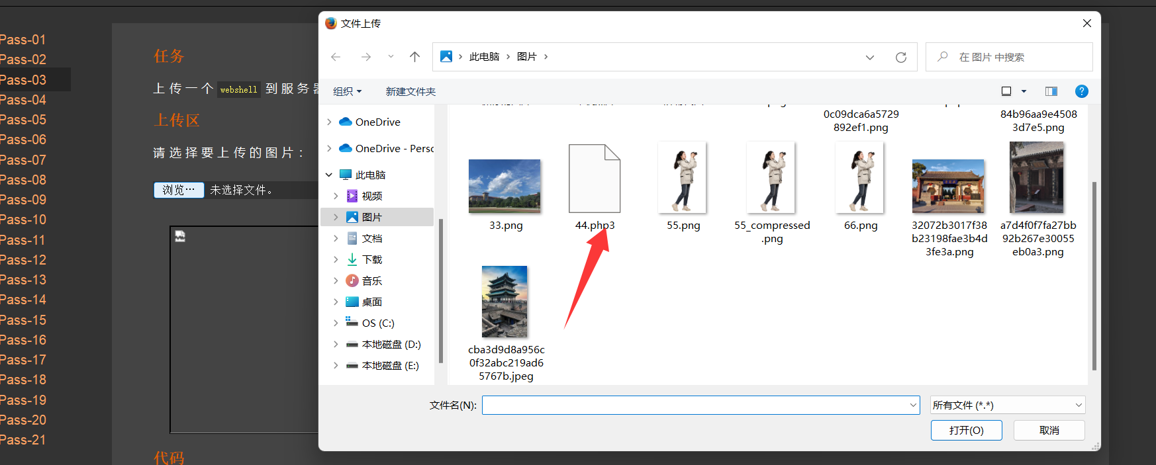1156x465 pixels.
Task: Open the view options dropdown arrow
Action: tap(1024, 91)
